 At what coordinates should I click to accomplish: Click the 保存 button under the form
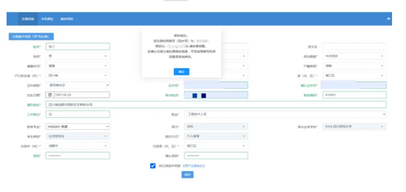[x=188, y=175]
